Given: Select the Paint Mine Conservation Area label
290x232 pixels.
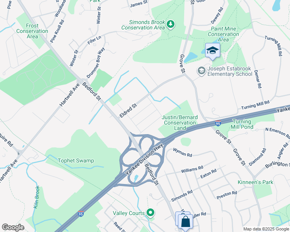Looking at the screenshot, I should click(x=223, y=34).
